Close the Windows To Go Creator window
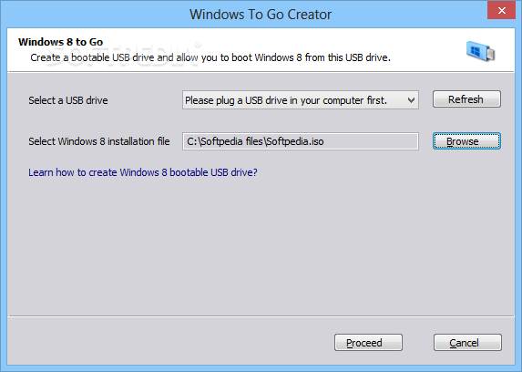522x372 pixels. 501,10
